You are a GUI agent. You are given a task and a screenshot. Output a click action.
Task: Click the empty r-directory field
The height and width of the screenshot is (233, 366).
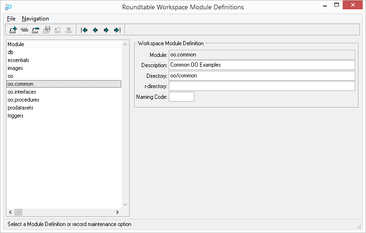pos(262,86)
